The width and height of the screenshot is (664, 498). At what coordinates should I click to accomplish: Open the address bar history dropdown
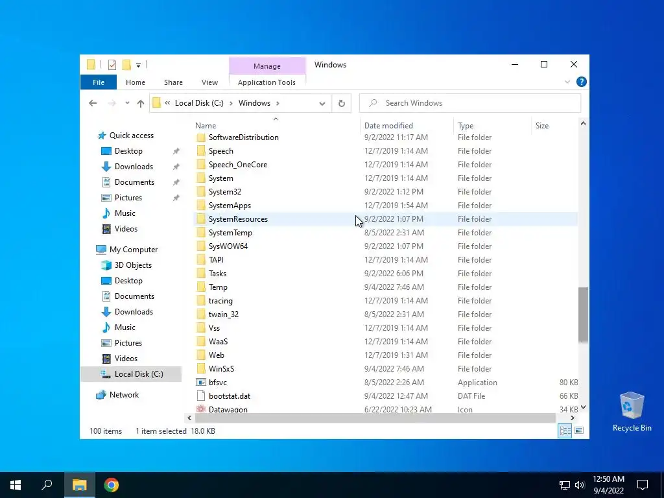click(x=322, y=103)
